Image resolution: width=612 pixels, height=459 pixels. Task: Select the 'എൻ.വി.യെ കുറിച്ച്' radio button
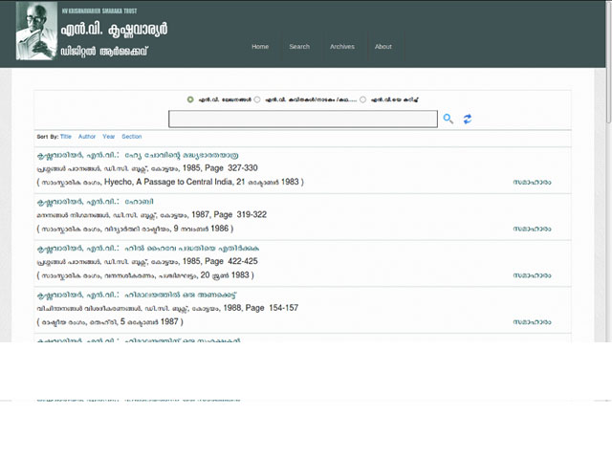point(363,99)
